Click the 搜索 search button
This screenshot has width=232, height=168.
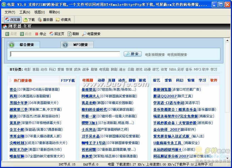(133, 54)
